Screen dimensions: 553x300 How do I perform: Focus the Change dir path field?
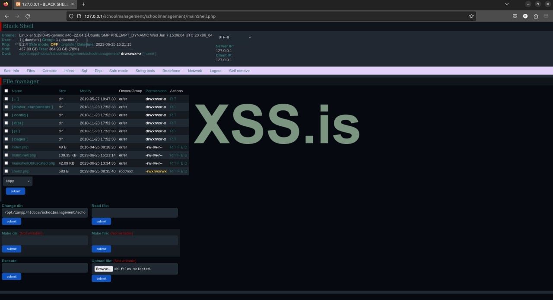[x=45, y=212]
